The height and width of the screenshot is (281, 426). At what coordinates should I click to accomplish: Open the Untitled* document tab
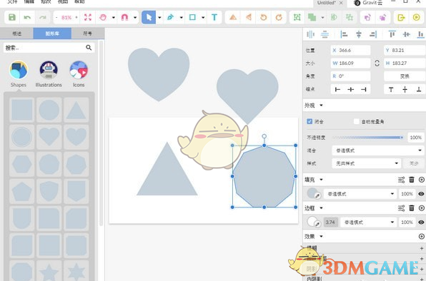(327, 3)
